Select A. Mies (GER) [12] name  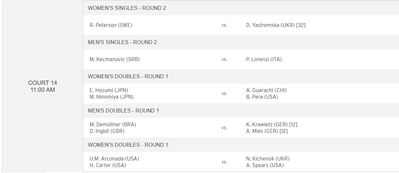267,131
